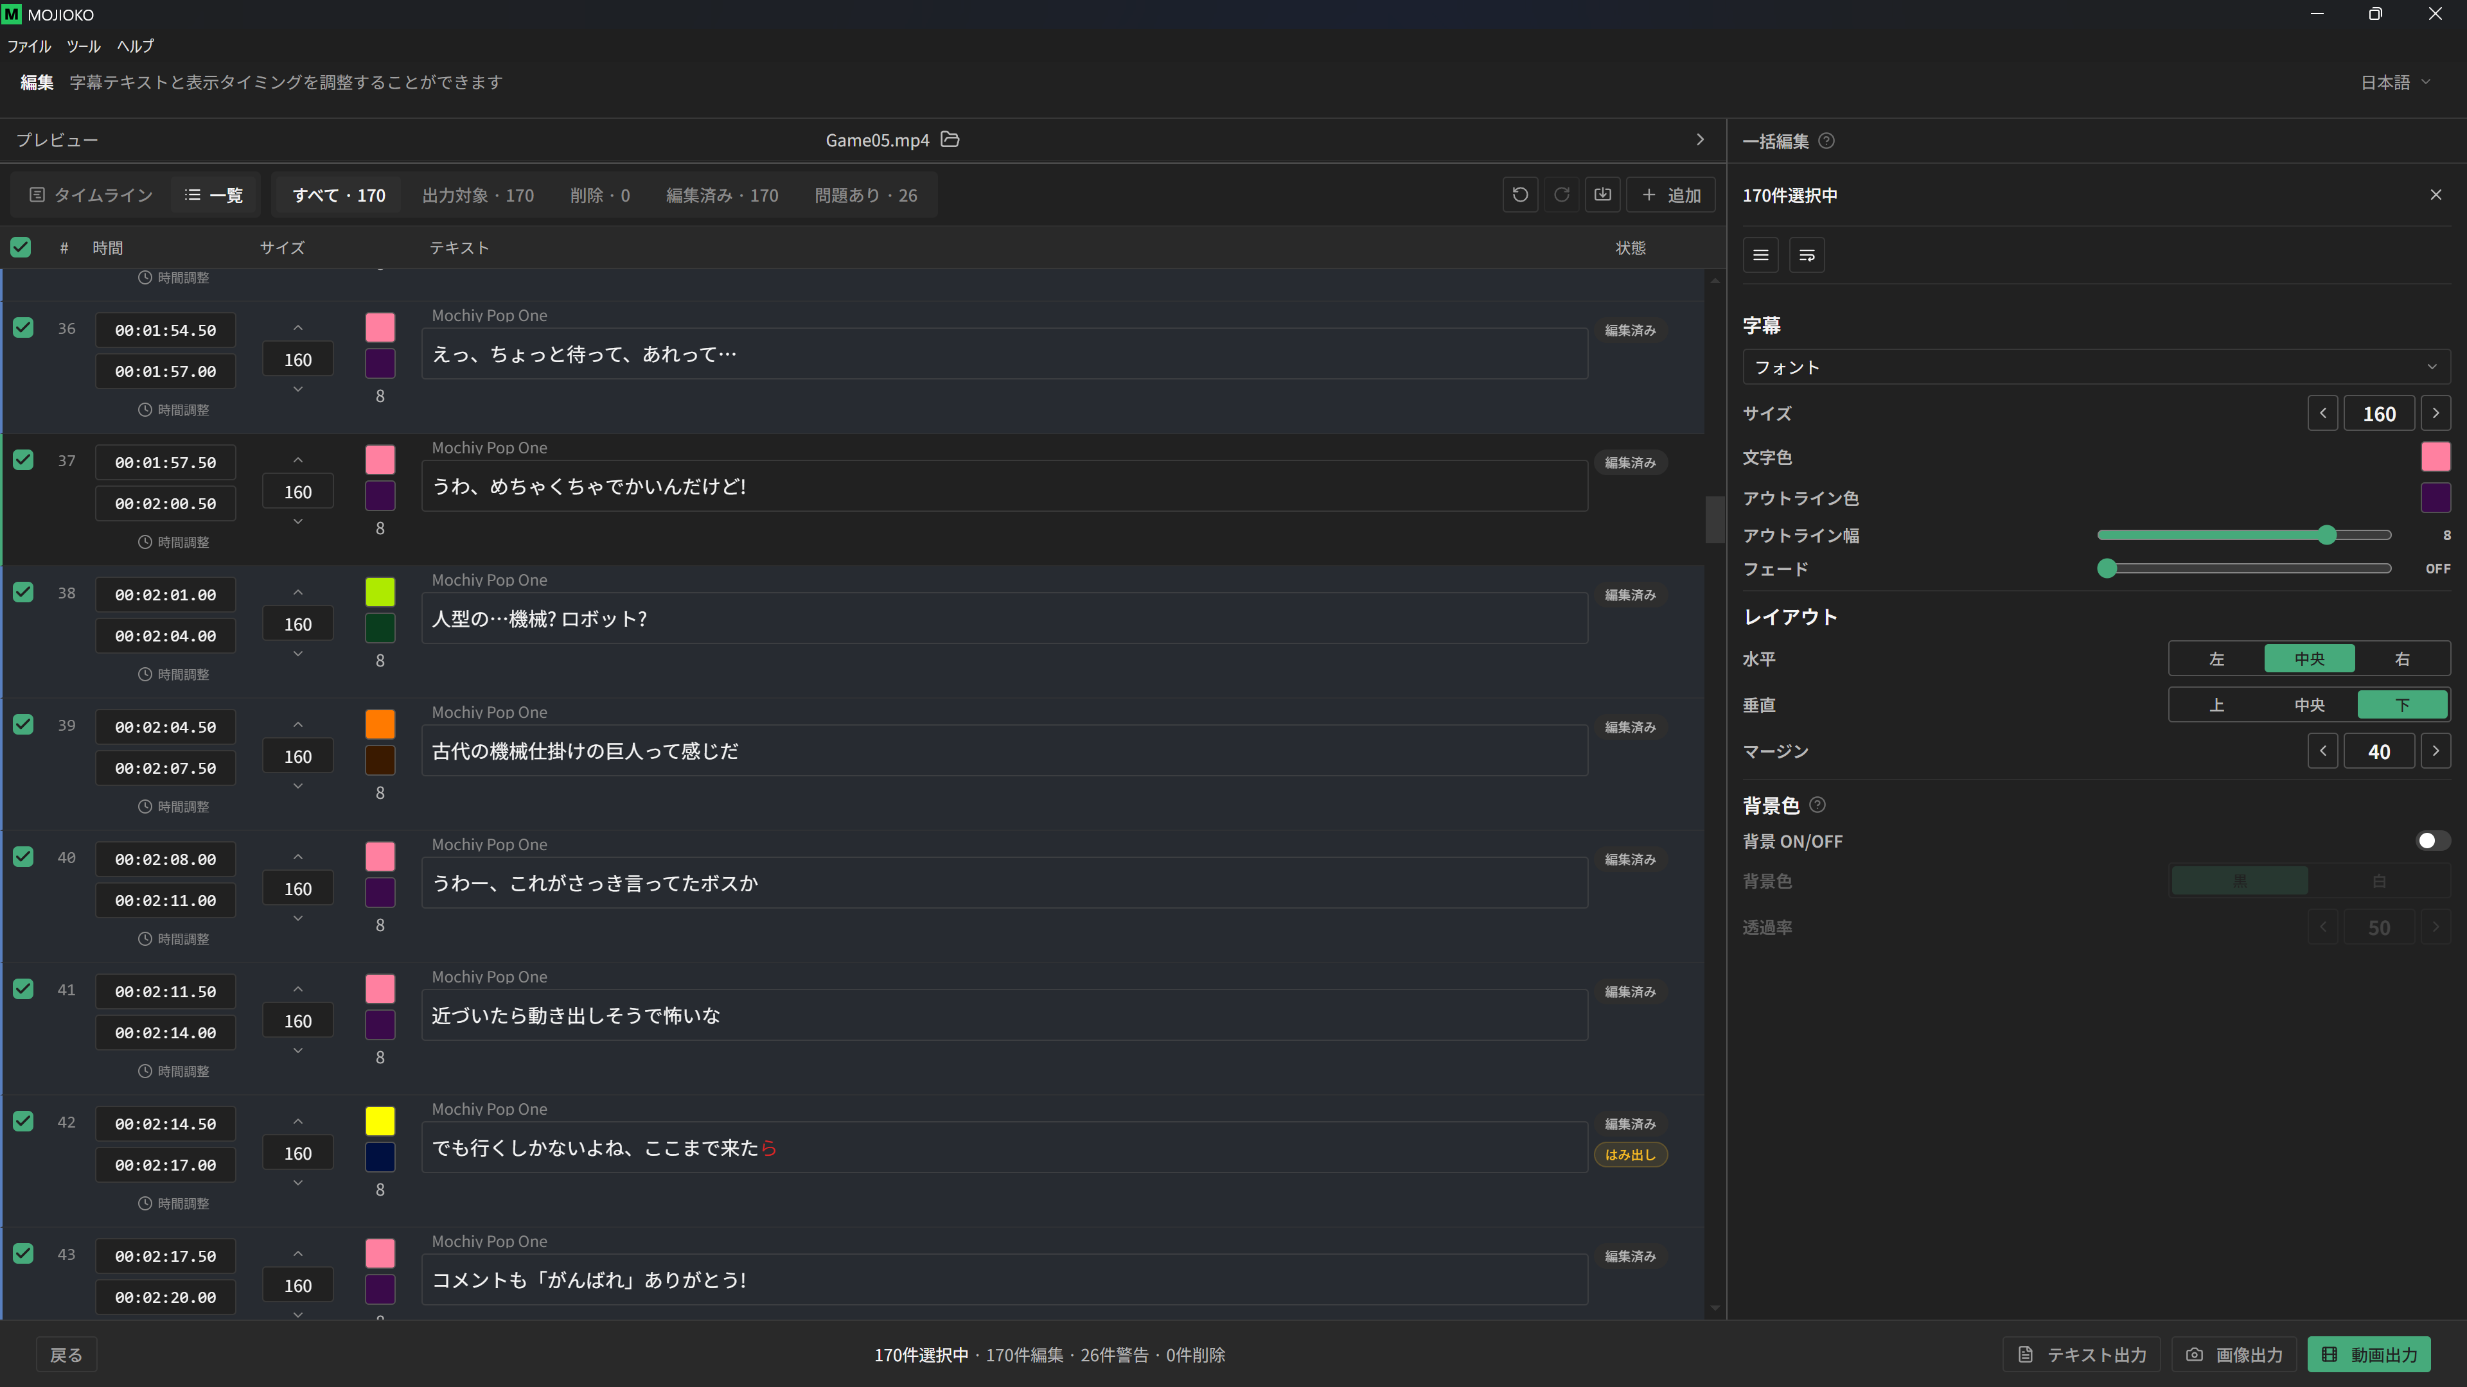Open the フォント dropdown

tap(2096, 367)
